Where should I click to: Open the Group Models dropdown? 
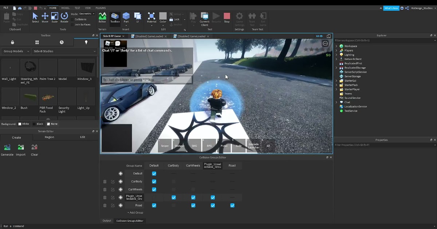16,51
